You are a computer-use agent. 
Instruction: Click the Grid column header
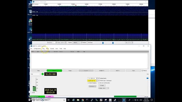point(72,52)
